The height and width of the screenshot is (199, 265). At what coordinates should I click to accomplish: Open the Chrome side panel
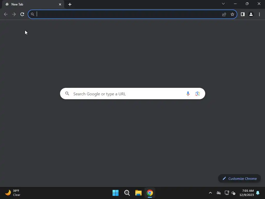coord(243,15)
